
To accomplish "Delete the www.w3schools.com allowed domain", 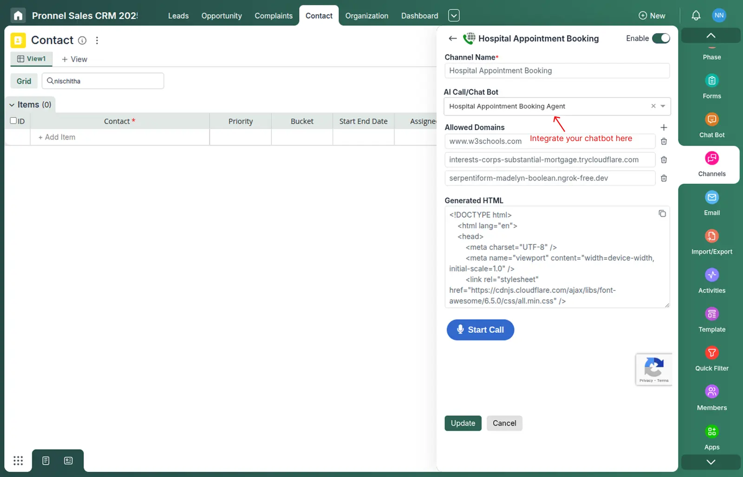I will (x=664, y=142).
